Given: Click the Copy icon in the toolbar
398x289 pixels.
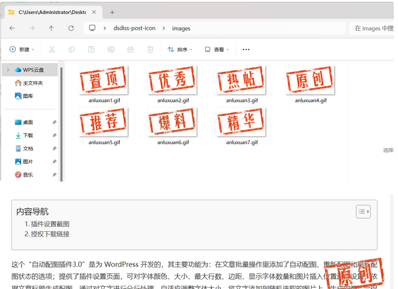Looking at the screenshot, I should tap(71, 49).
